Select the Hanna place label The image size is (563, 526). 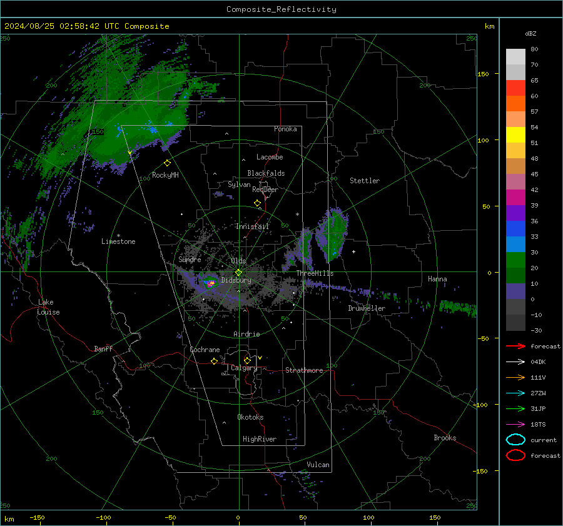tap(437, 279)
